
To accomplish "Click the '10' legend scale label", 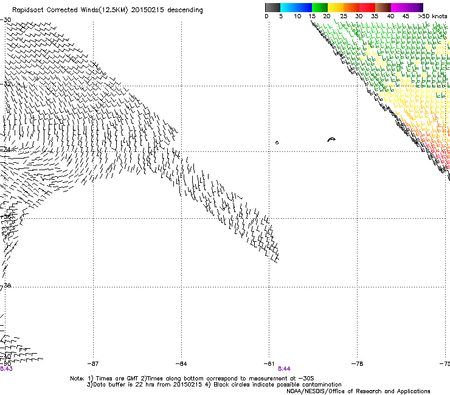I will coord(297,16).
